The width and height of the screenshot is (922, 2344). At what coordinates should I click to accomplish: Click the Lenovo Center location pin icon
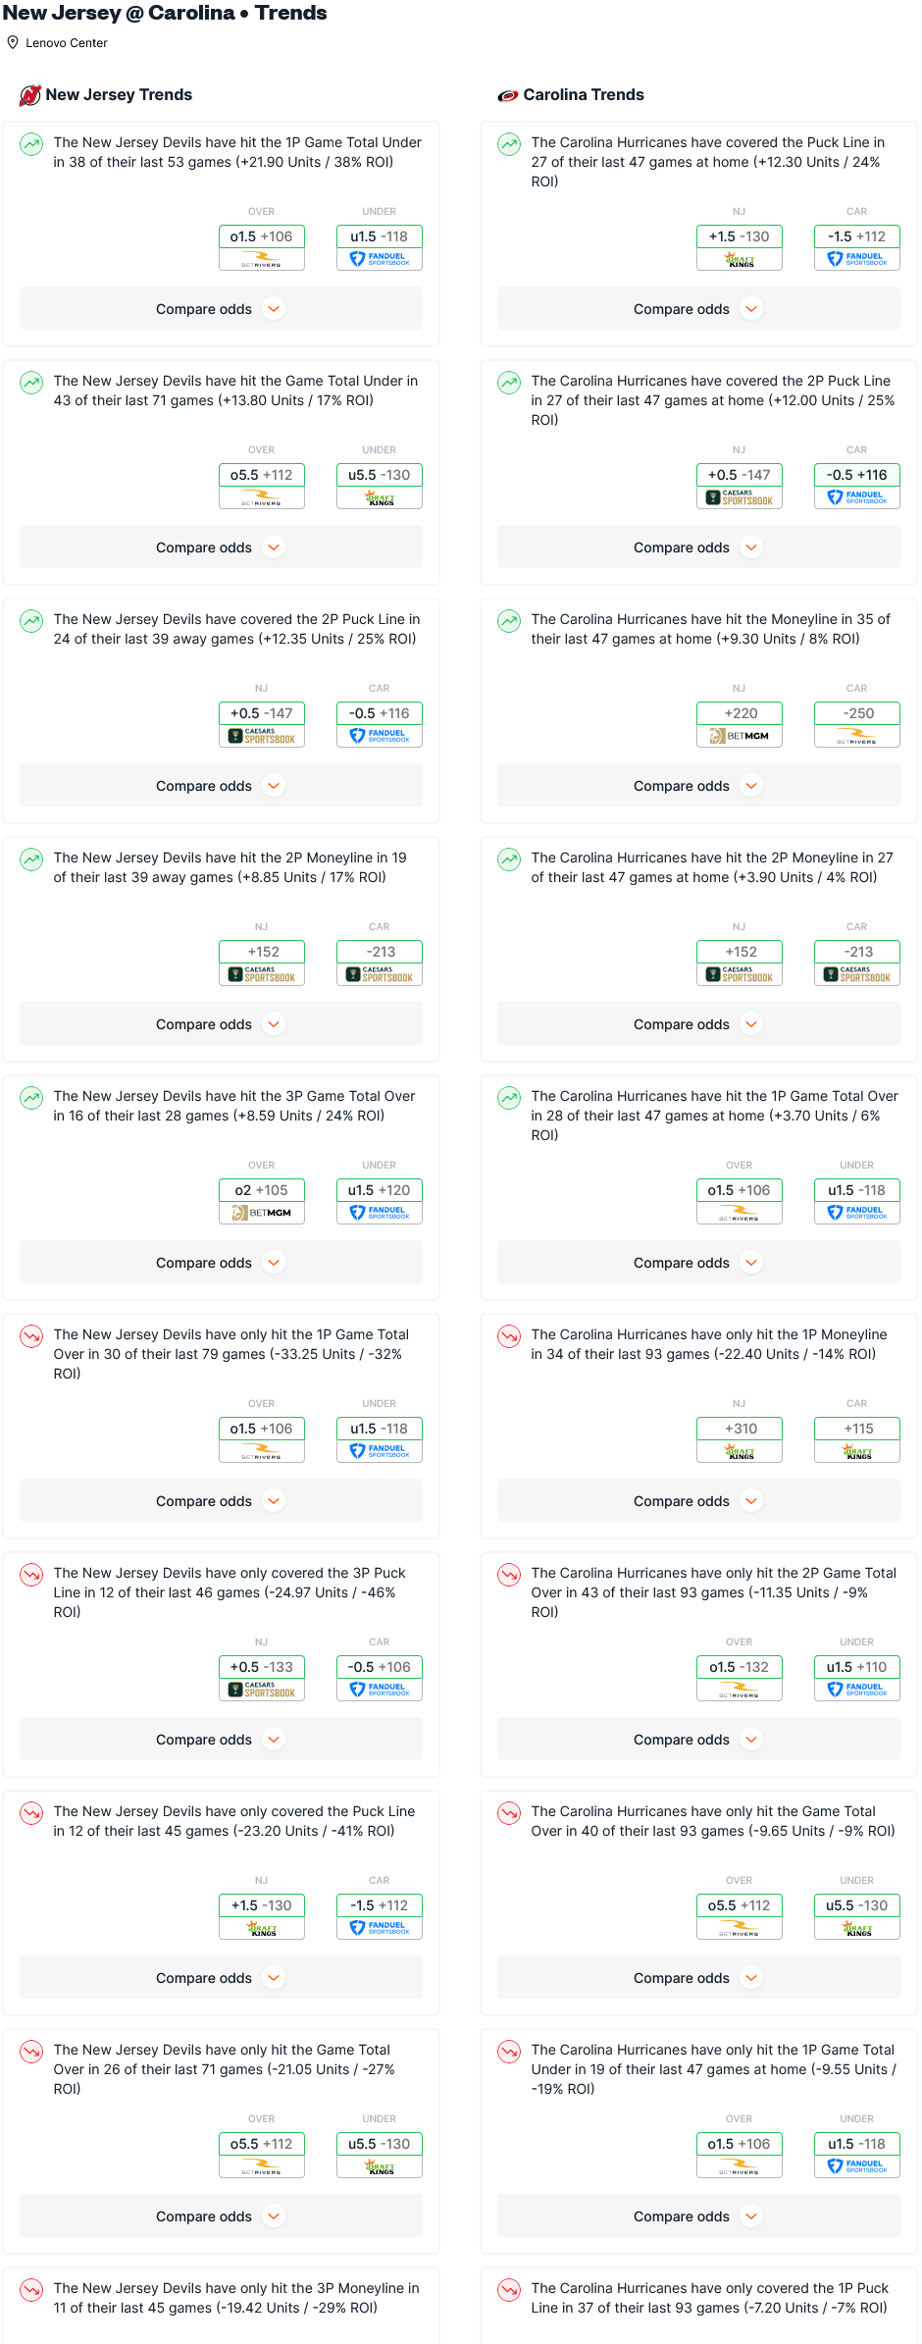(x=13, y=43)
